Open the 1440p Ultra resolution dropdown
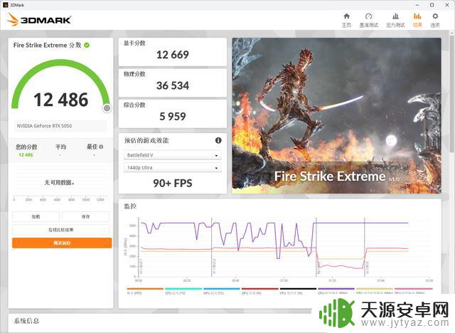The height and width of the screenshot is (333, 455). [173, 168]
